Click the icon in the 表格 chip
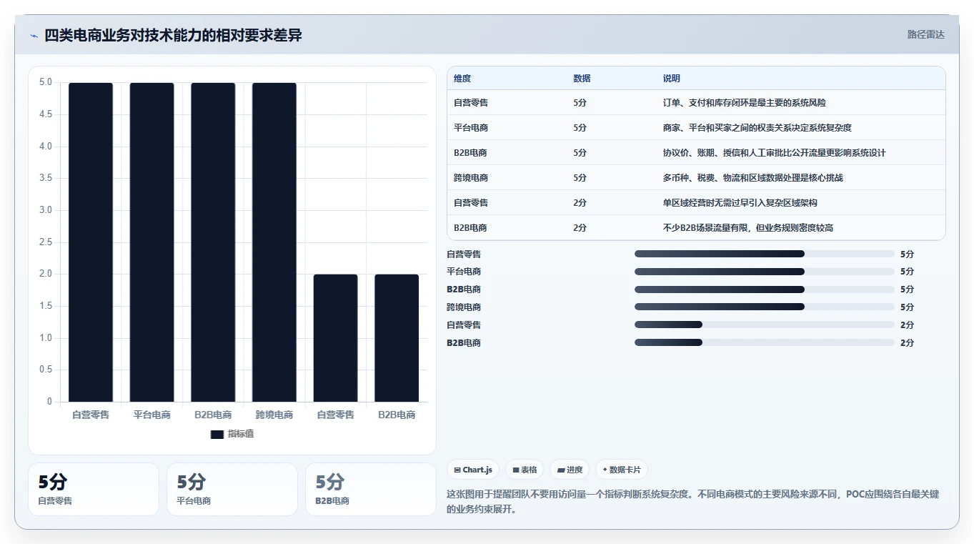The height and width of the screenshot is (544, 974). point(516,470)
